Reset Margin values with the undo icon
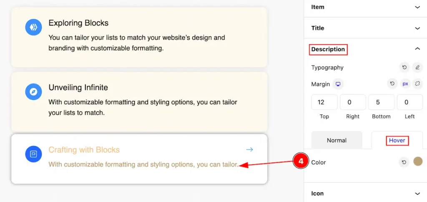 click(392, 84)
